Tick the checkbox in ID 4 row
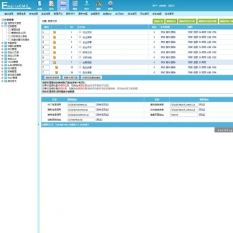The height and width of the screenshot is (233, 233). [x=80, y=47]
